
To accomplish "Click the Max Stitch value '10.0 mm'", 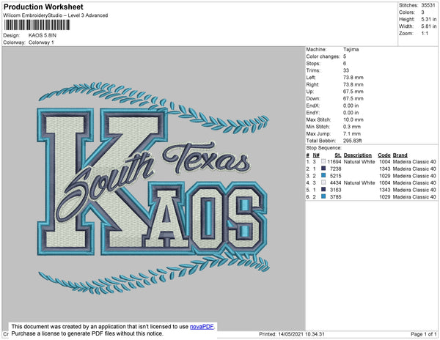I will [x=353, y=119].
